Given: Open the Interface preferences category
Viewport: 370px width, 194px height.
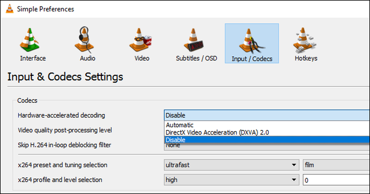Looking at the screenshot, I should click(x=33, y=44).
